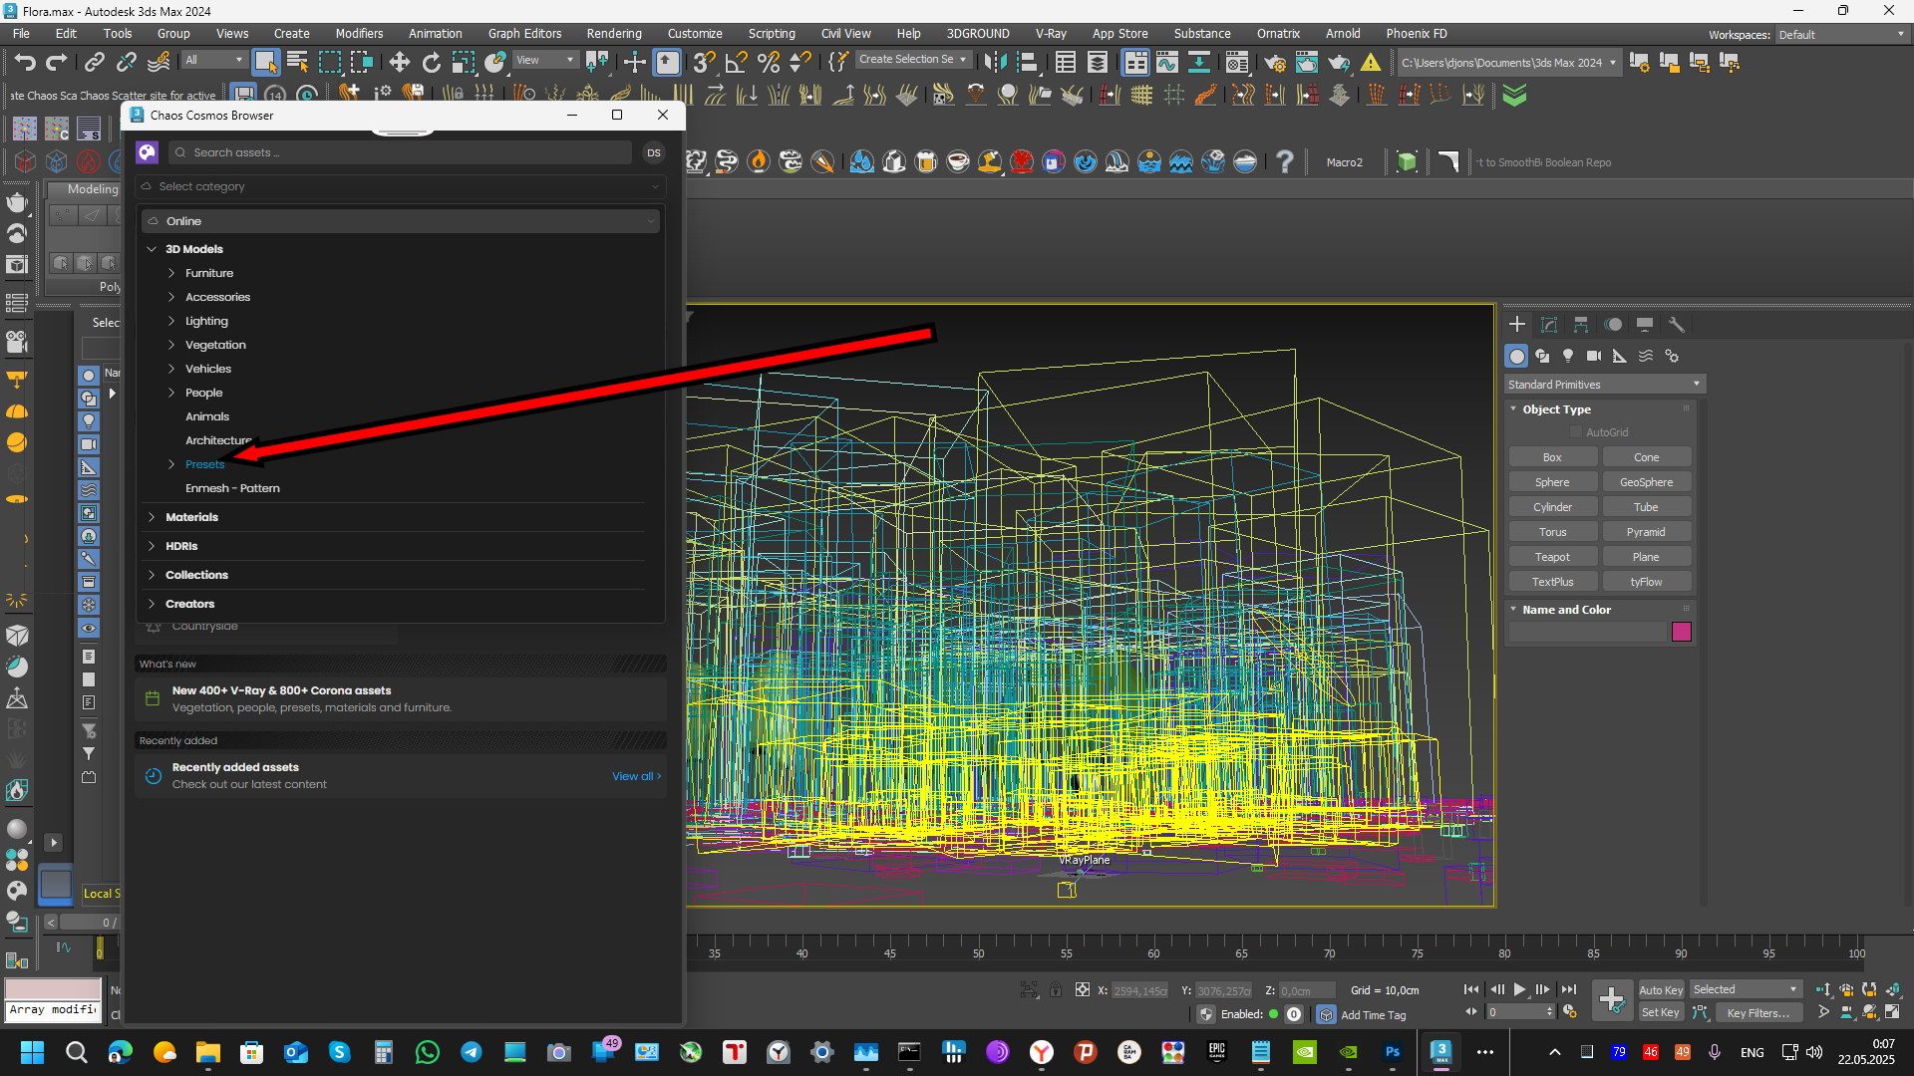Image resolution: width=1914 pixels, height=1076 pixels.
Task: Open the Phoenix FD menu
Action: (1416, 34)
